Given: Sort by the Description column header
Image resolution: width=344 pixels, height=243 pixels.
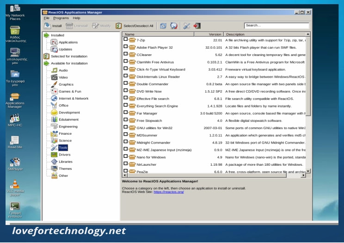Looking at the screenshot, I should 264,34.
